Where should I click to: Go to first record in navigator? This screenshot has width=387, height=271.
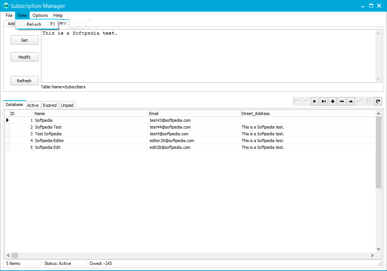297,101
